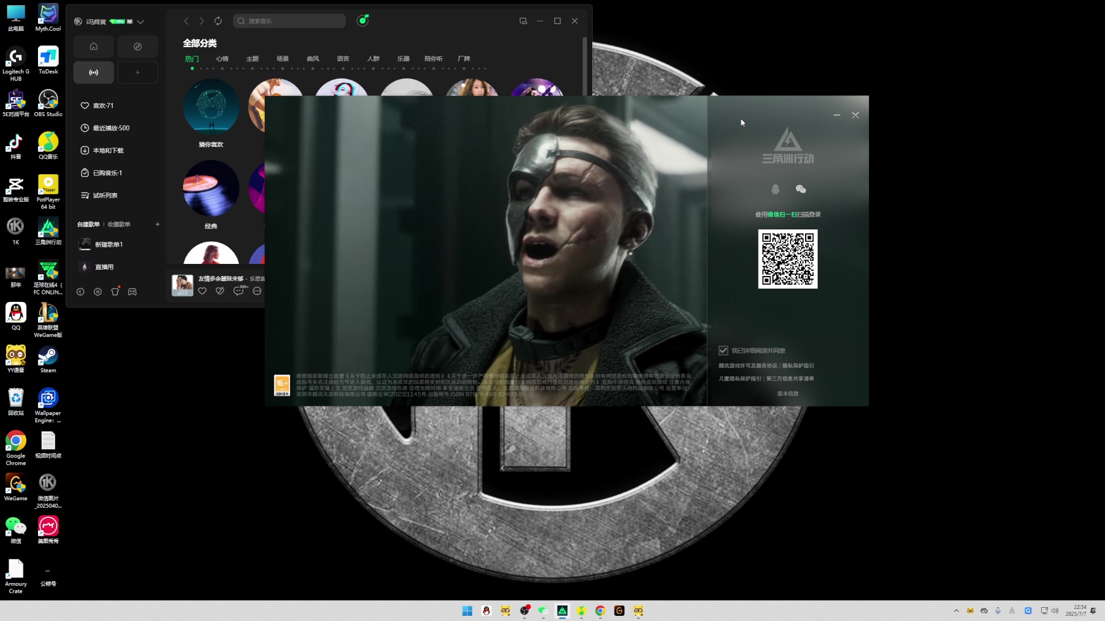Click the green music recognition icon
The width and height of the screenshot is (1105, 621).
(x=363, y=21)
